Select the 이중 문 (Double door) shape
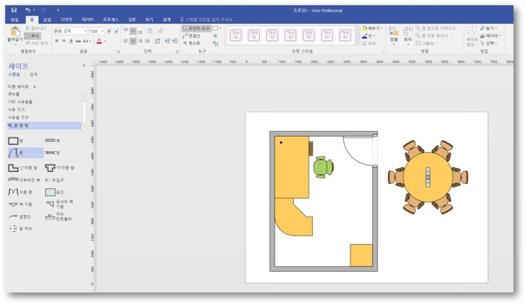The image size is (526, 305). coord(20,192)
